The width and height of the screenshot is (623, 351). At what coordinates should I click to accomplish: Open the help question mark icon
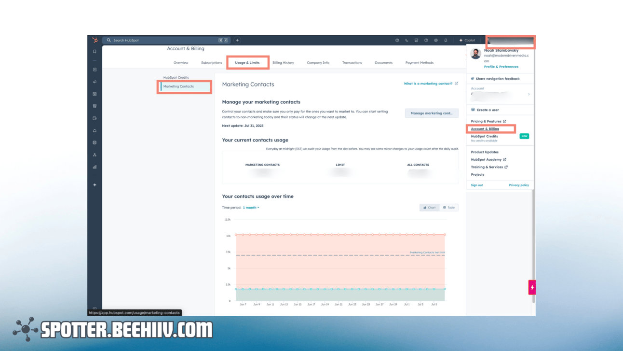coord(426,40)
